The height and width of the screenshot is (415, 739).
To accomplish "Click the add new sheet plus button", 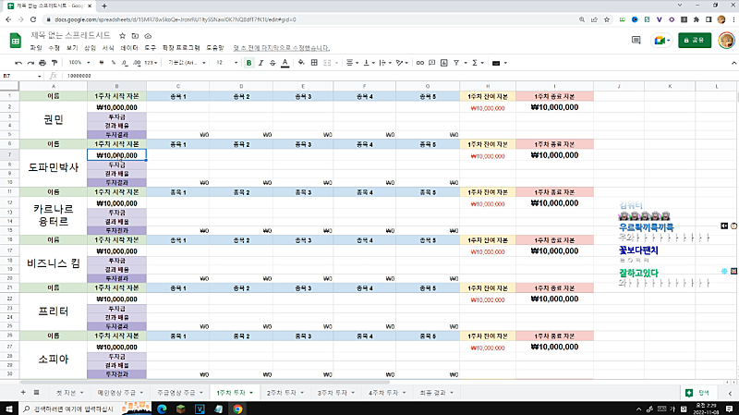I will [23, 393].
